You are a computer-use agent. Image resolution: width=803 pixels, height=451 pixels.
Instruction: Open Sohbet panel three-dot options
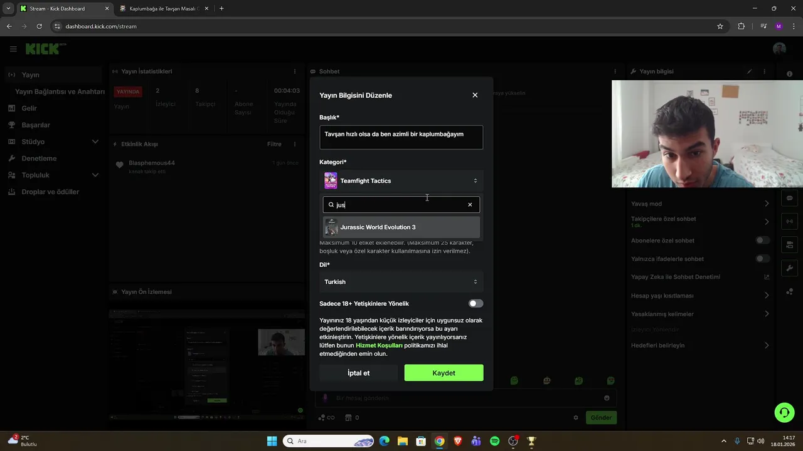tap(615, 71)
